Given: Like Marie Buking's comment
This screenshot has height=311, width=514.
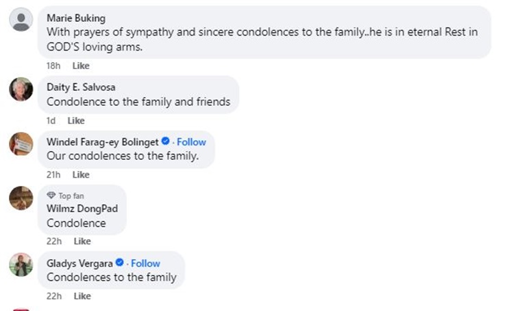Looking at the screenshot, I should (81, 66).
